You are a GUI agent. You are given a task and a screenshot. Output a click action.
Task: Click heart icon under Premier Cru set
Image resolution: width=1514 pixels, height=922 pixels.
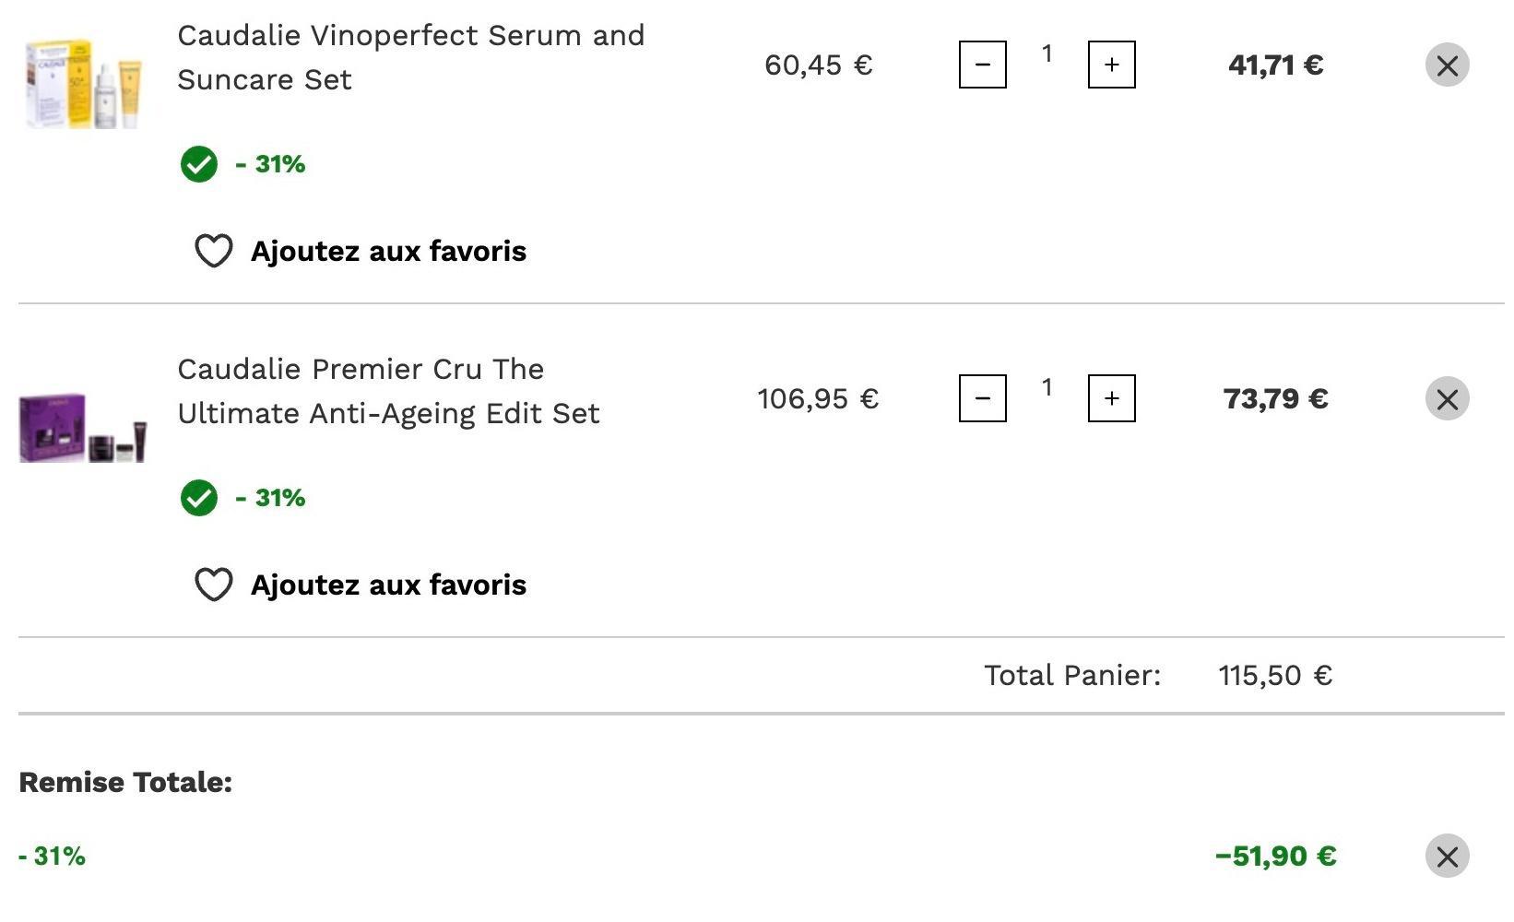point(214,585)
